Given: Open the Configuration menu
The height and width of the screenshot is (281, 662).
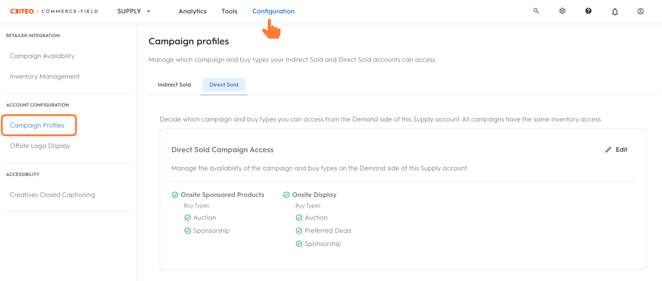Looking at the screenshot, I should pyautogui.click(x=273, y=11).
